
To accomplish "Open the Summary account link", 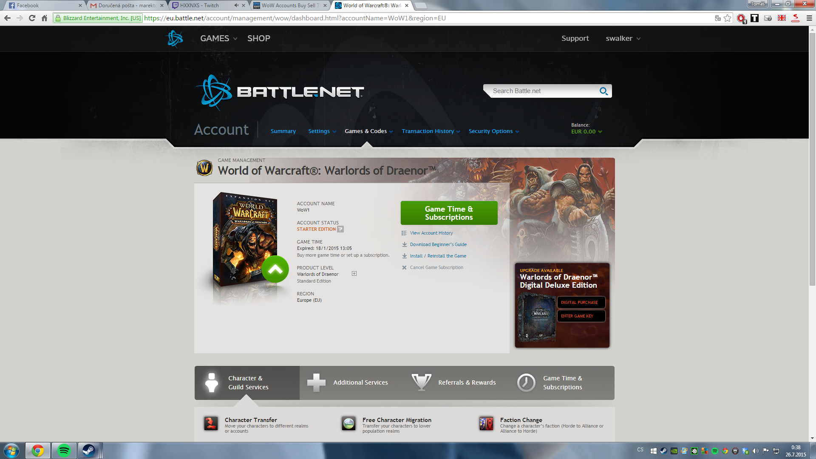I will (283, 131).
